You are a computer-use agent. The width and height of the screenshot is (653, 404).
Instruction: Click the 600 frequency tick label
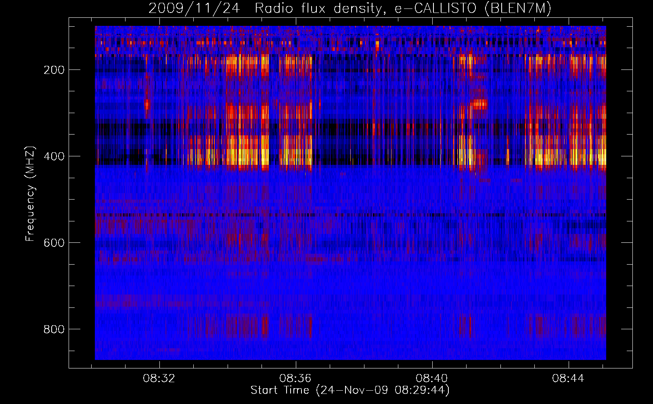point(54,243)
